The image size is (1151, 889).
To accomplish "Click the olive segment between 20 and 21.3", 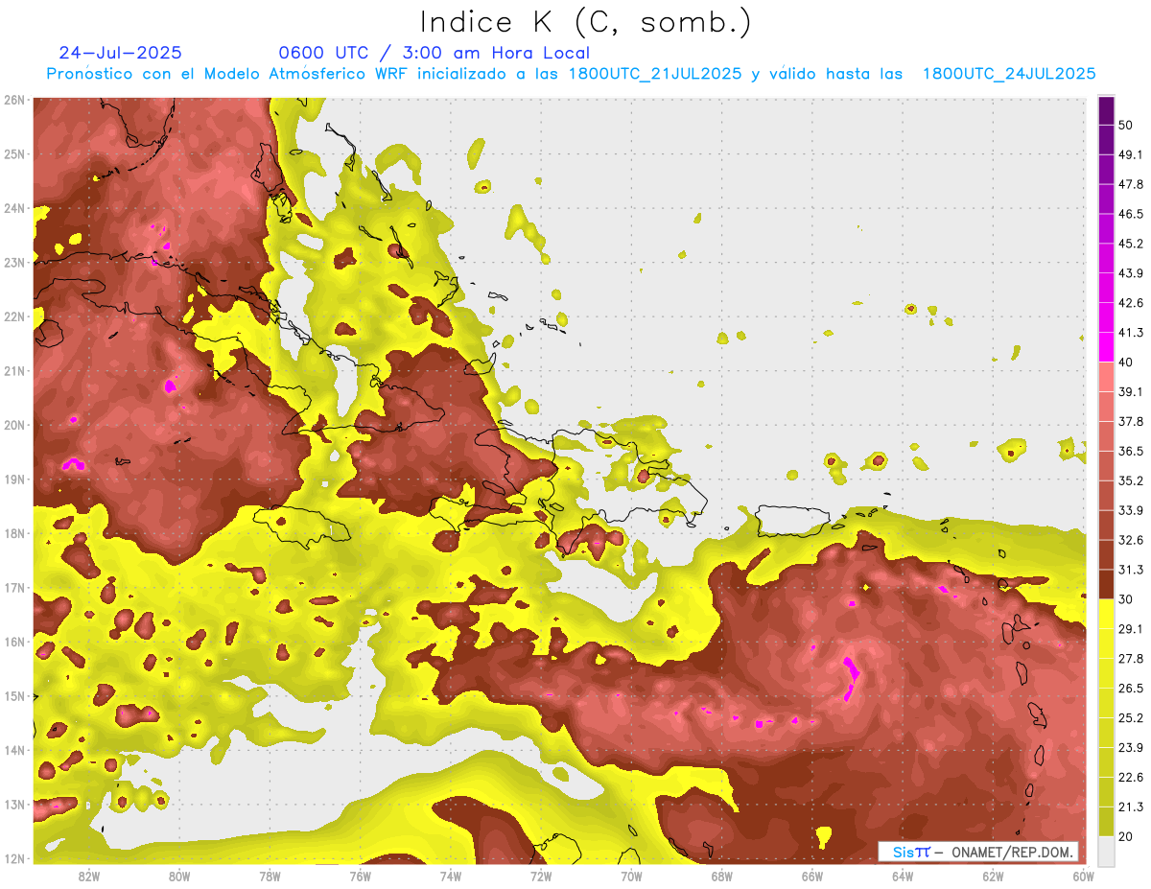I will point(1106,822).
